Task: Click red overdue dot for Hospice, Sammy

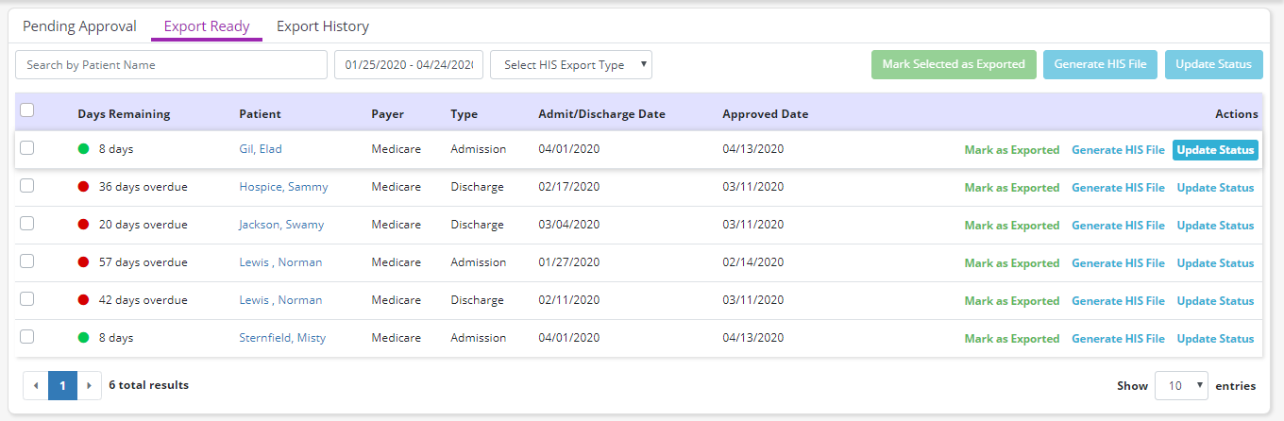Action: click(x=84, y=187)
